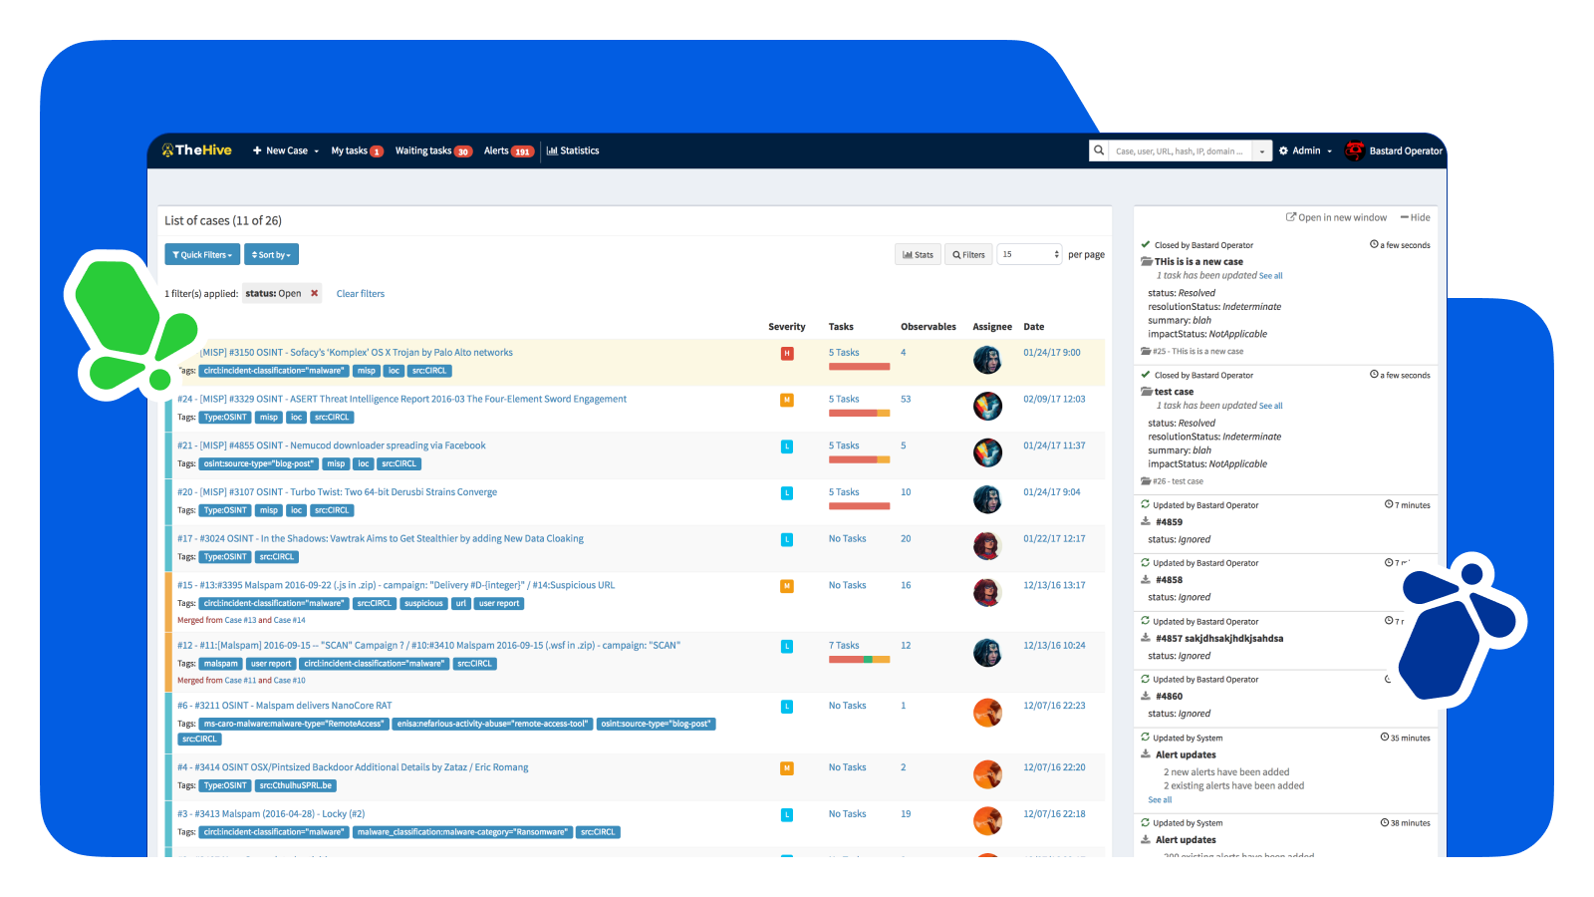Click assignee avatar for case #24

point(987,406)
